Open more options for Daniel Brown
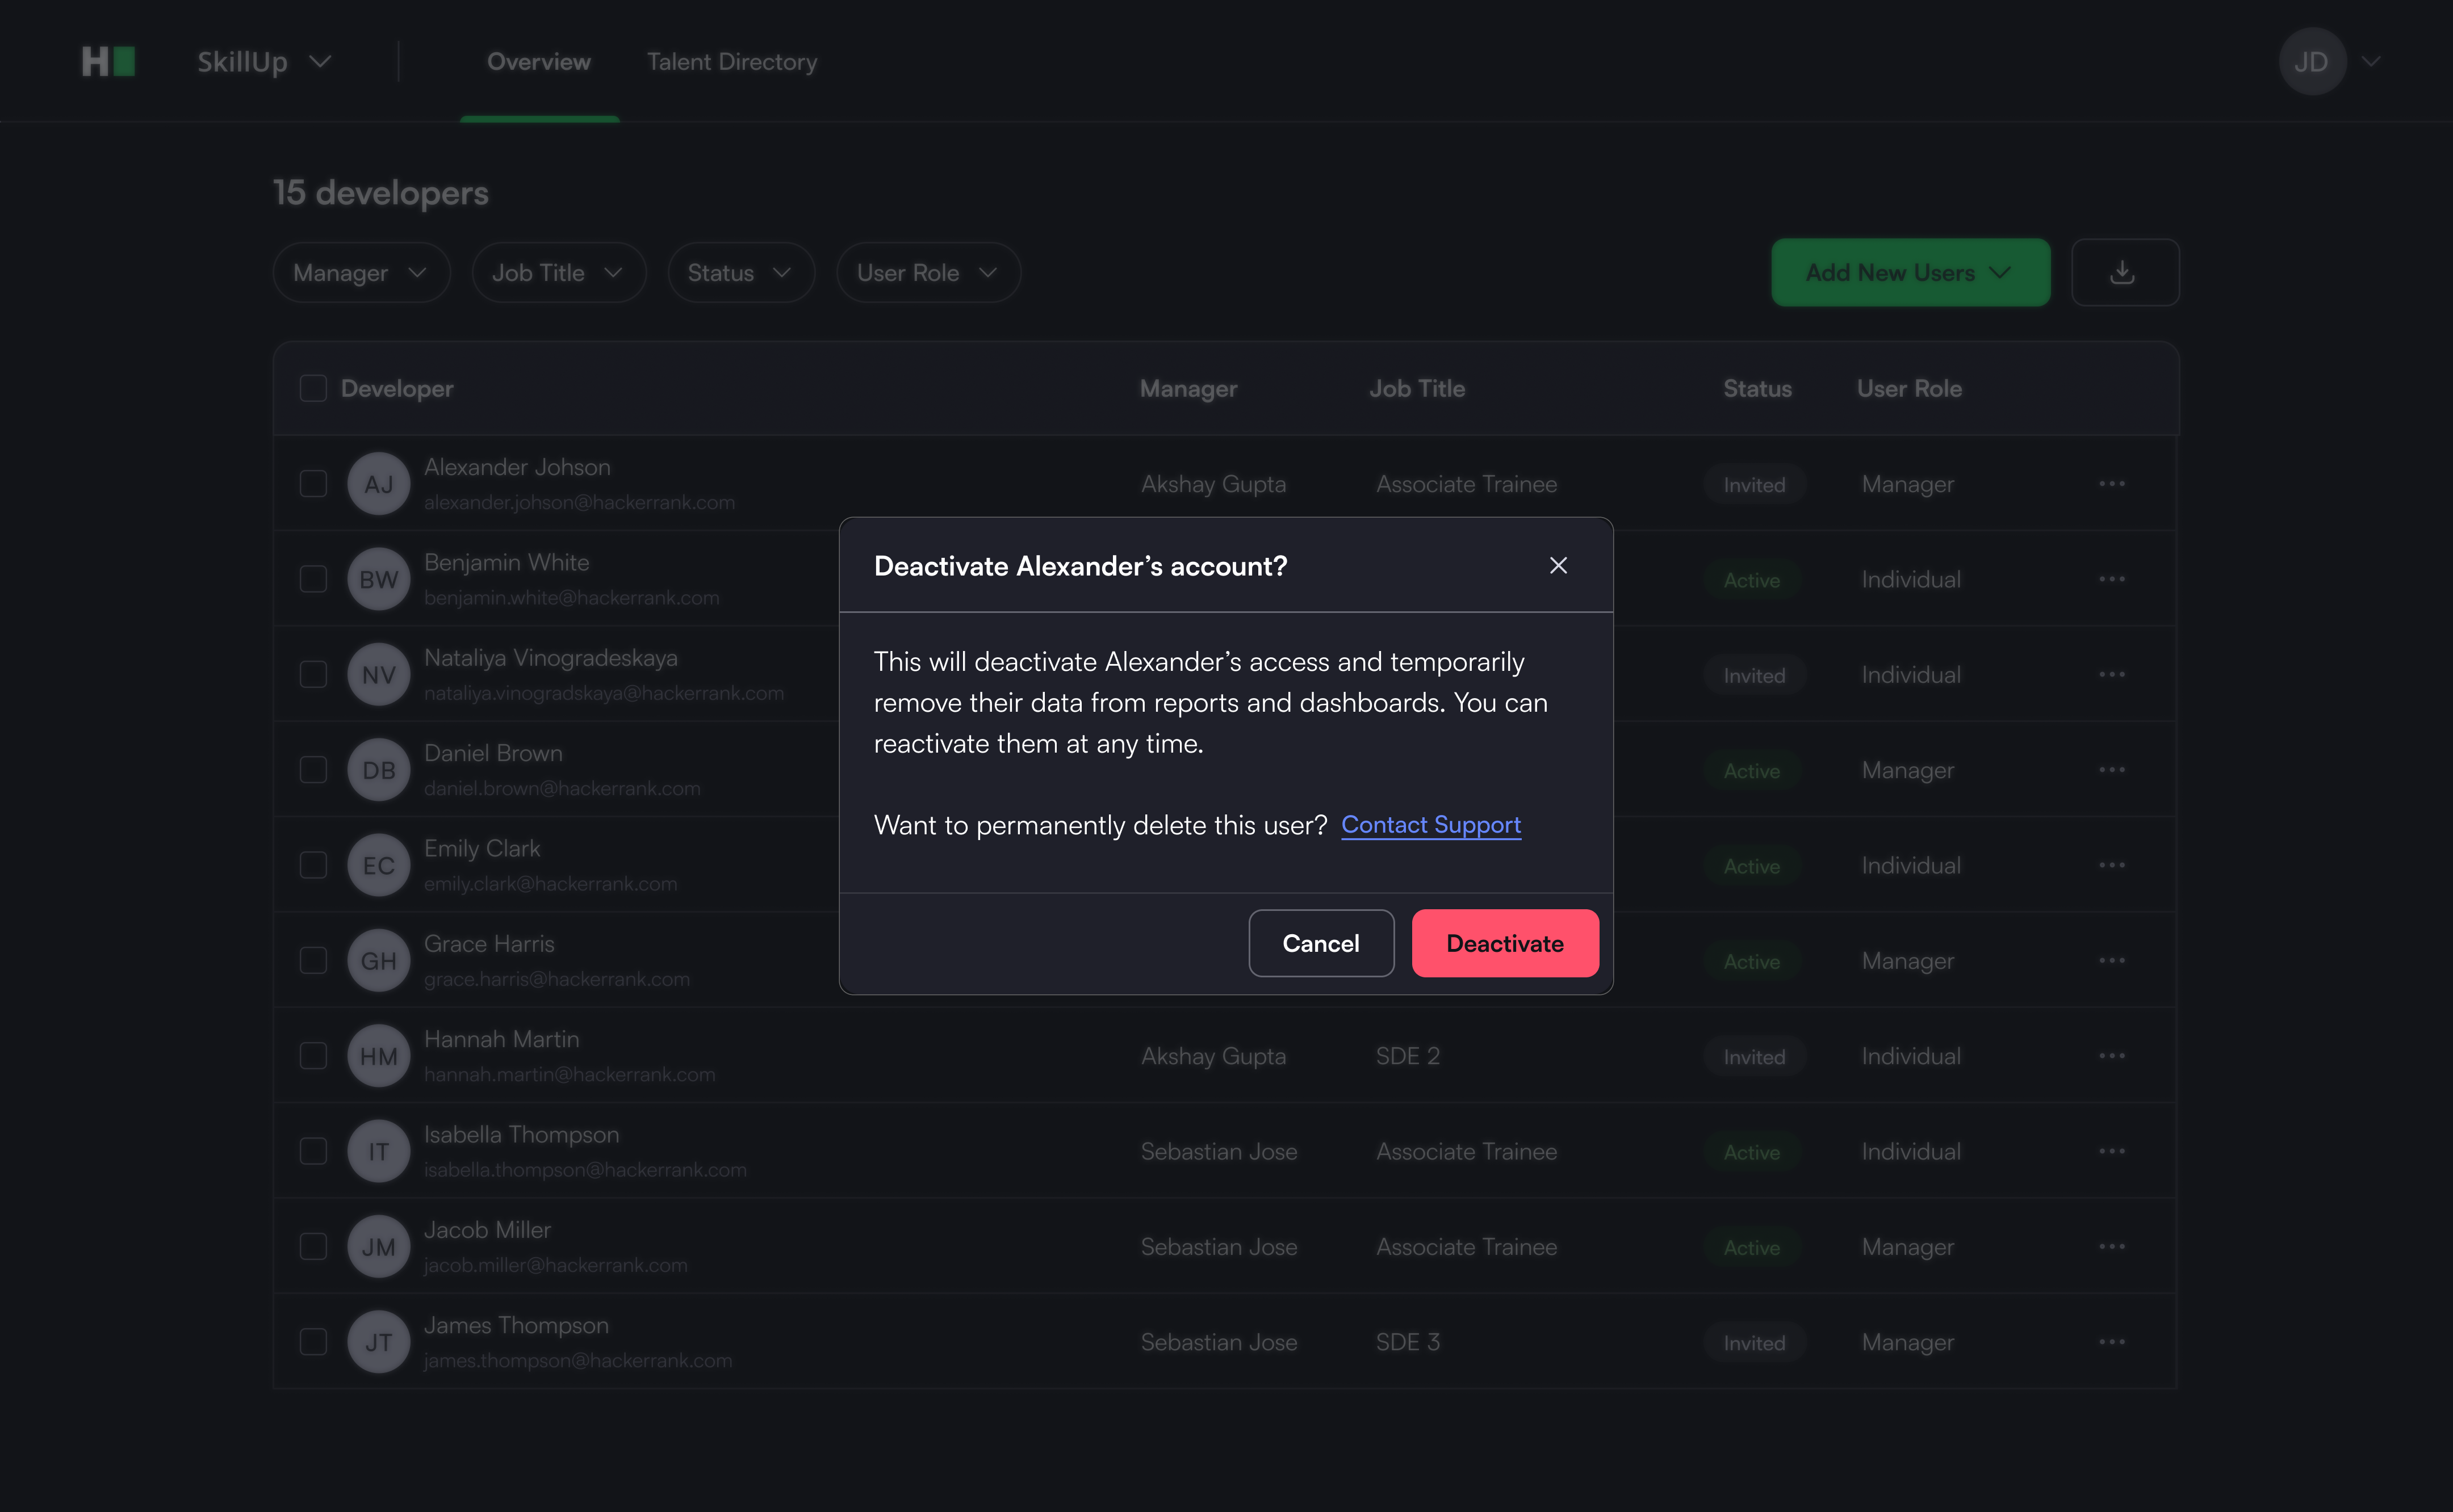 pos(2112,770)
